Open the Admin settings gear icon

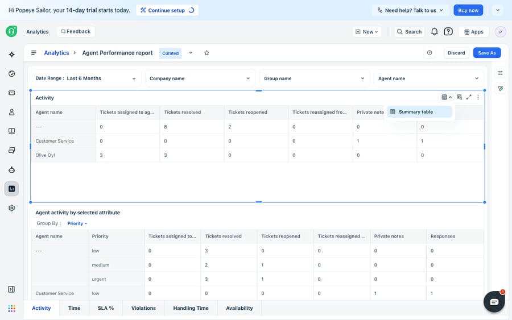click(12, 208)
